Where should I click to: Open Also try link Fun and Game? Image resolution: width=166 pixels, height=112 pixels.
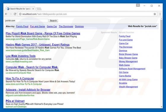[x=37, y=27]
